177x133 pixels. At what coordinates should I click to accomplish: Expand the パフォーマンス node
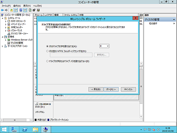[6, 30]
